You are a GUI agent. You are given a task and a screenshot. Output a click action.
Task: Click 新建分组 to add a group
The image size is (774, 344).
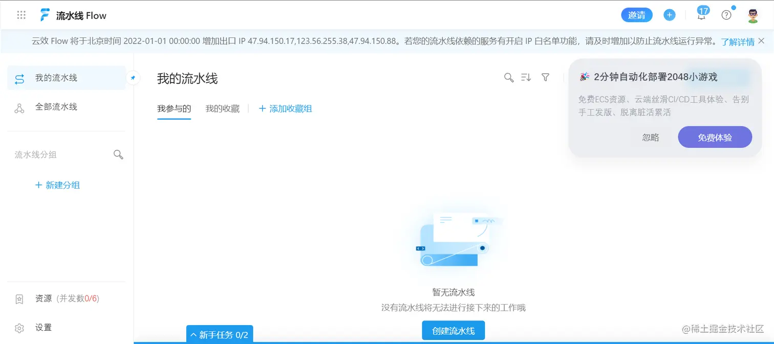coord(57,185)
